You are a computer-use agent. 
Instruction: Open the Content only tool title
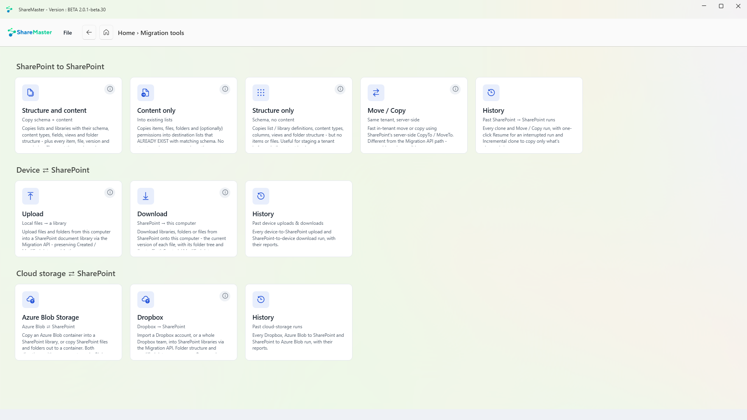(x=156, y=110)
